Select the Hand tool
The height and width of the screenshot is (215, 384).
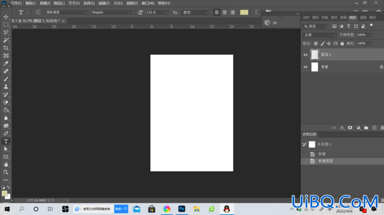pos(6,165)
